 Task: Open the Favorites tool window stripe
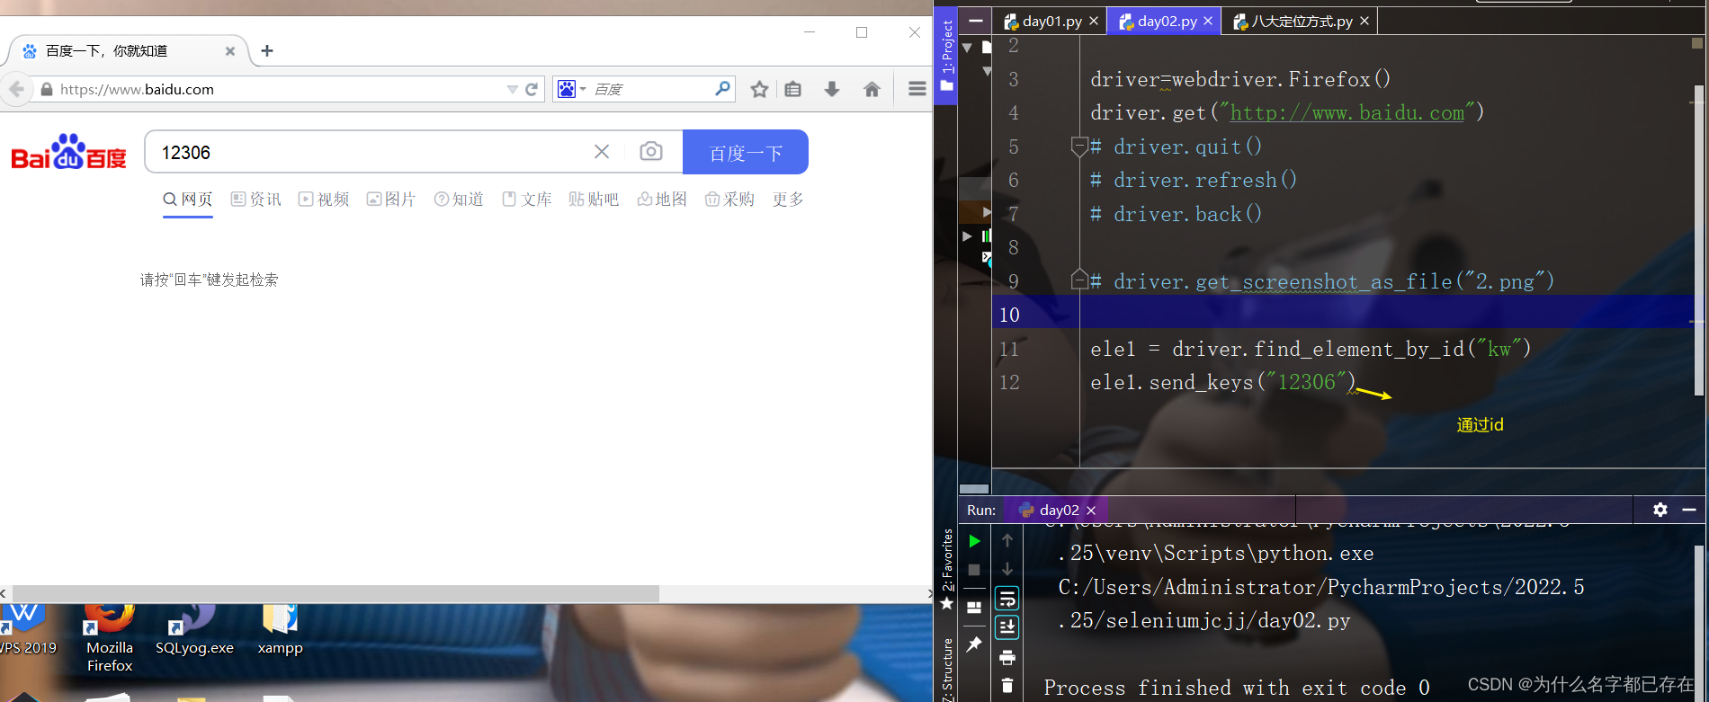coord(946,569)
